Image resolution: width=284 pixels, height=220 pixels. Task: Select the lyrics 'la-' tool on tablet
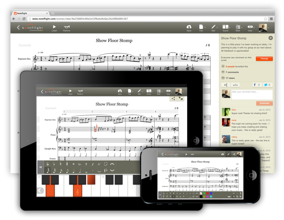[80, 164]
